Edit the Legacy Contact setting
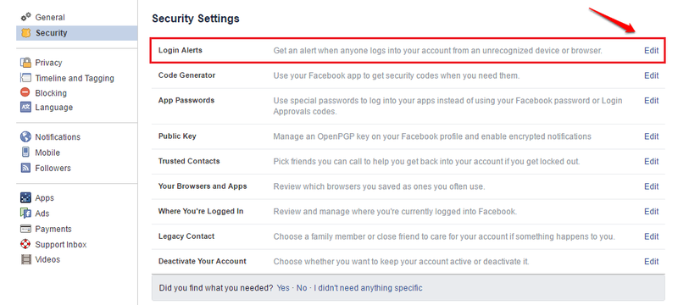Viewport: 678px width, 305px height. 651,236
